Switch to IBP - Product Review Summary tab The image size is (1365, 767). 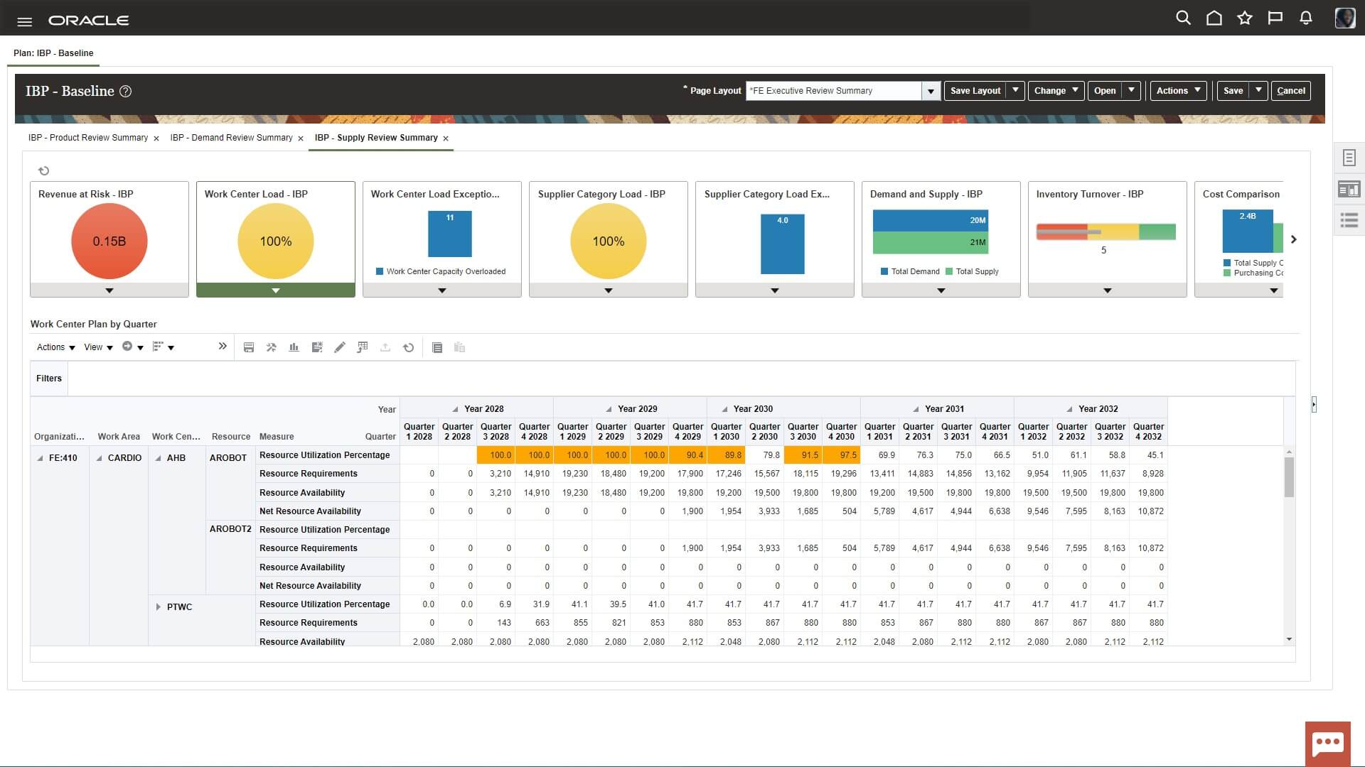click(x=88, y=138)
